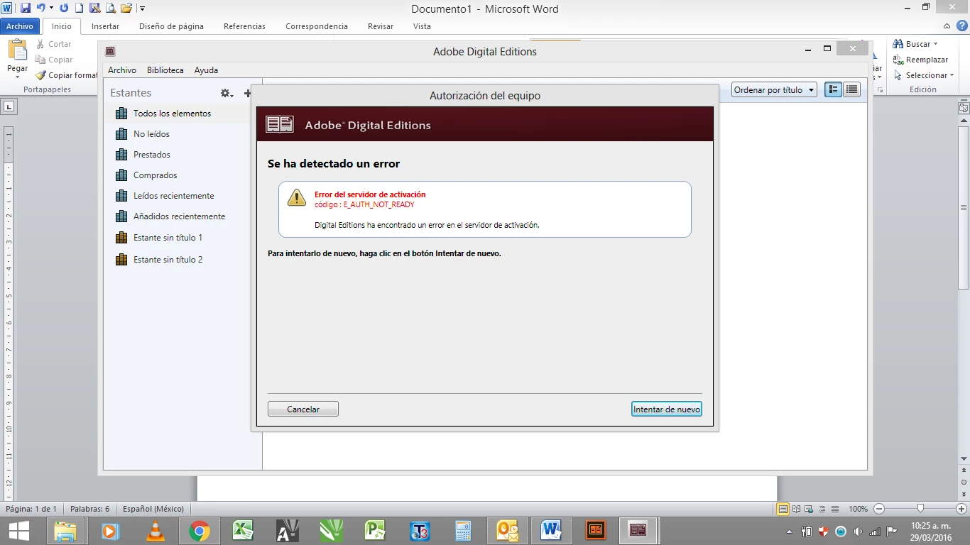Click Español (México) language indicator
This screenshot has width=970, height=545.
click(x=153, y=509)
